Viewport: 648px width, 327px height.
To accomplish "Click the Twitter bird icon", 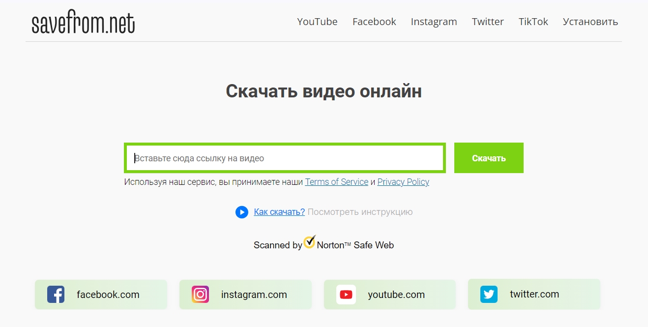I will click(x=489, y=294).
